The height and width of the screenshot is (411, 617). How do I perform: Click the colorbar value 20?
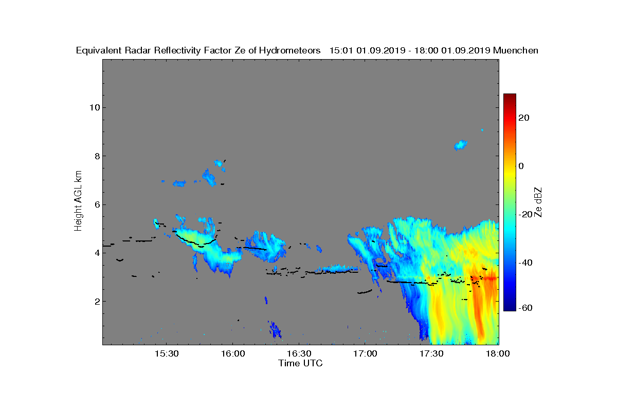point(524,118)
